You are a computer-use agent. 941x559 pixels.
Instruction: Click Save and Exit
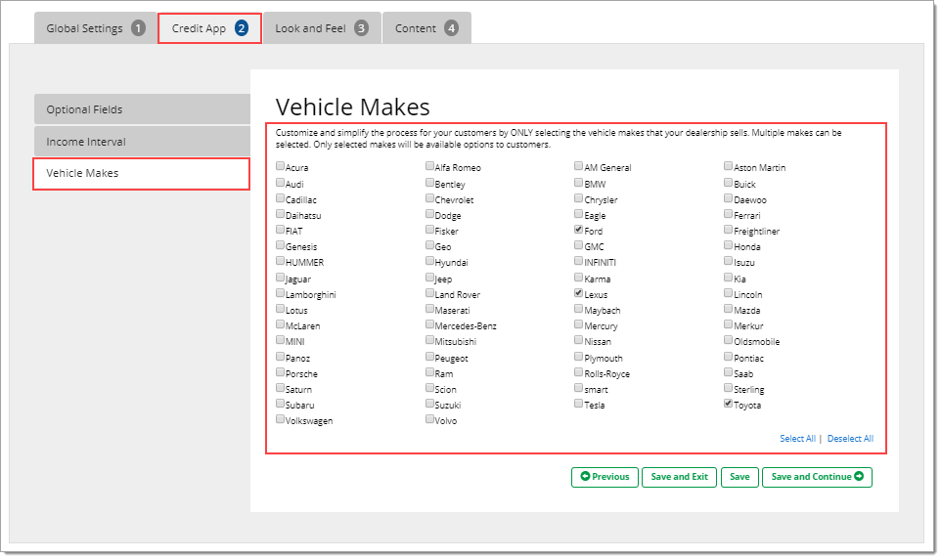point(679,477)
